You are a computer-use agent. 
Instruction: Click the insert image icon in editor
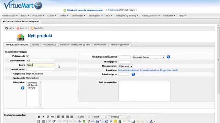84,121
